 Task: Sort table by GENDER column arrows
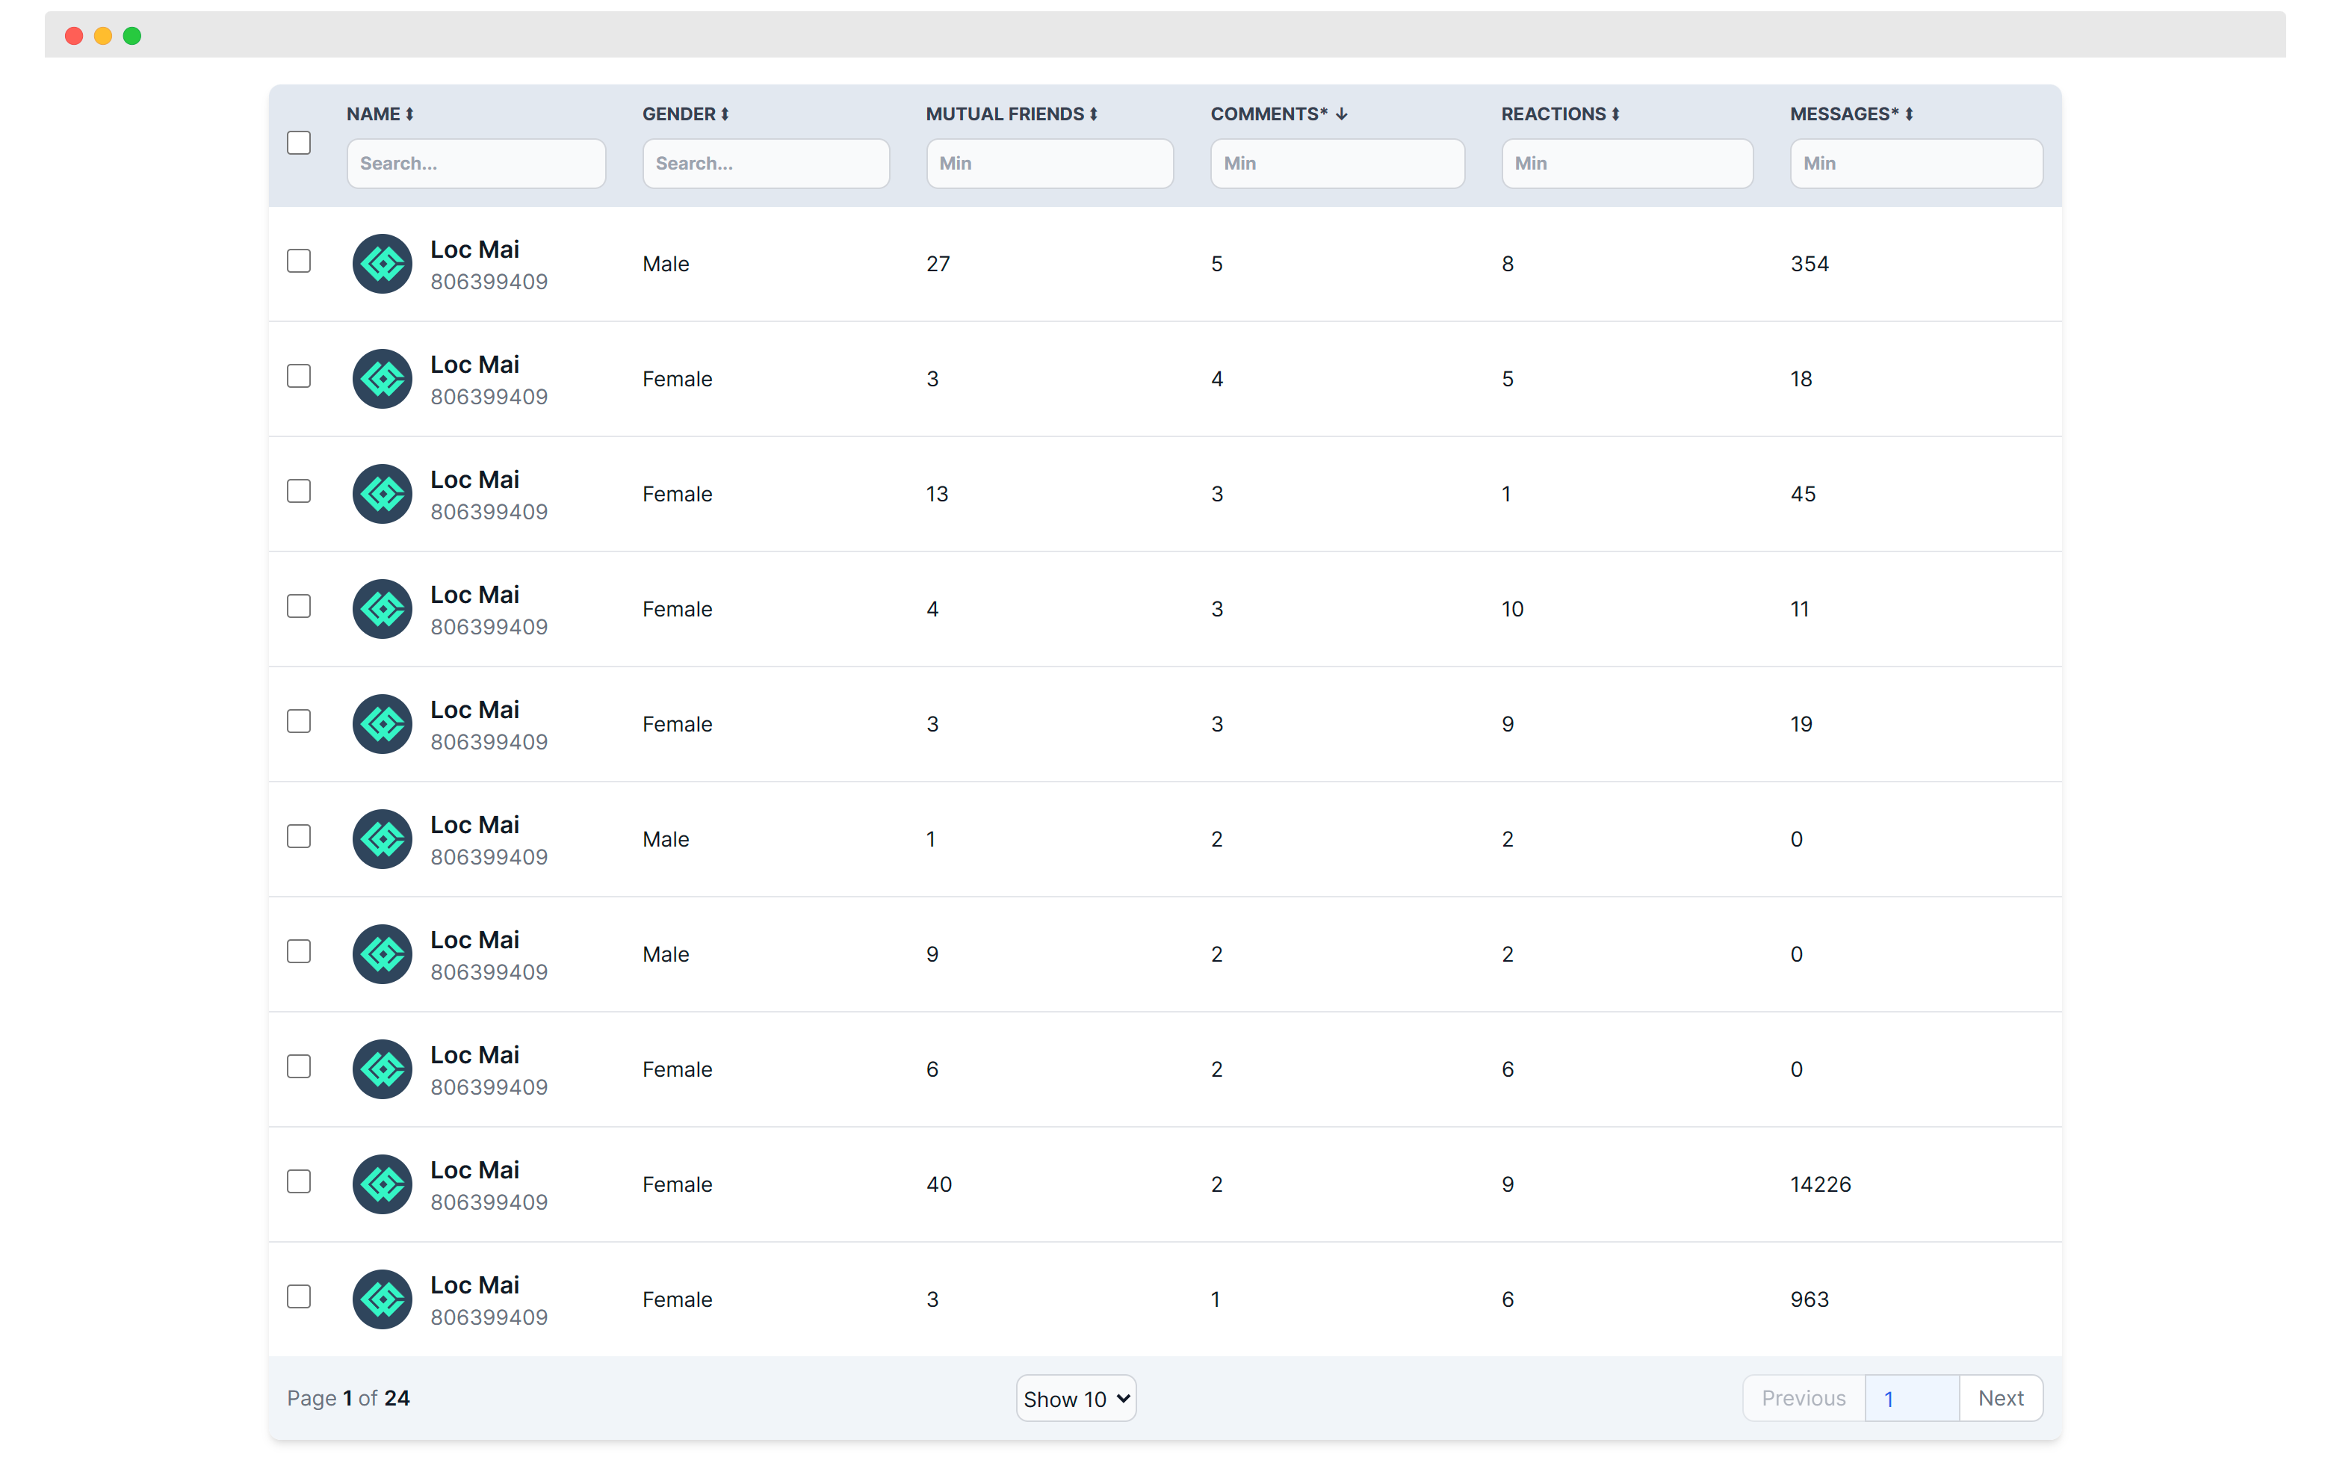tap(724, 114)
